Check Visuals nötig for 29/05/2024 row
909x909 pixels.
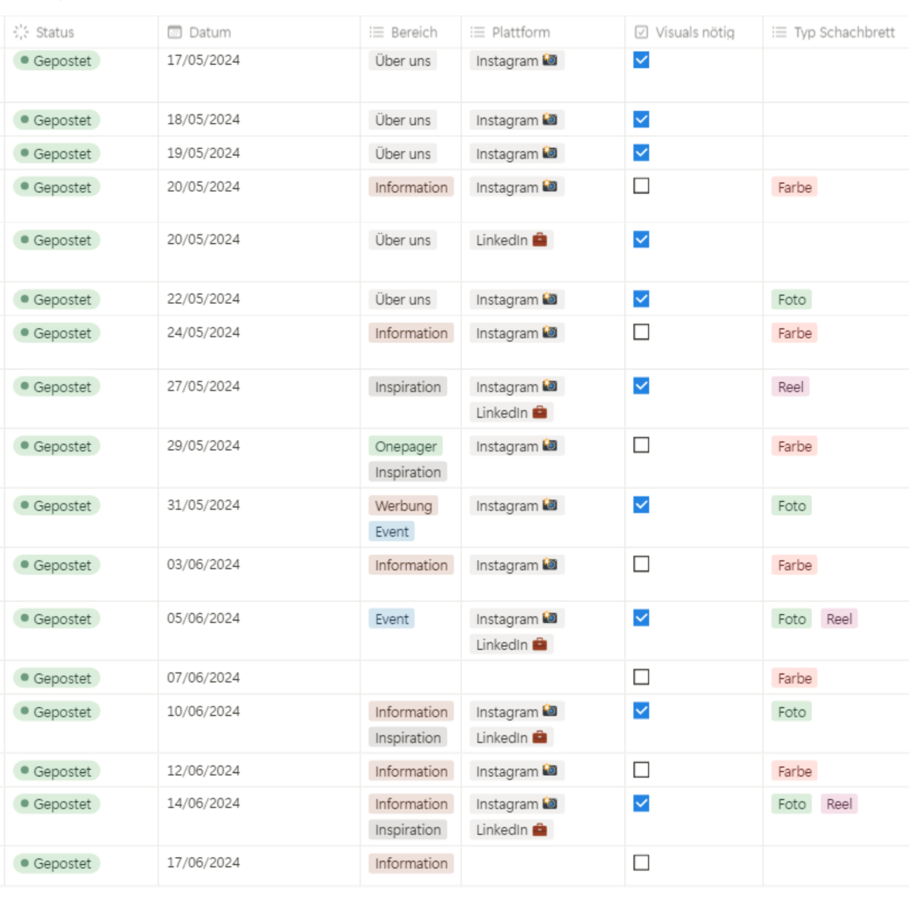[x=641, y=445]
